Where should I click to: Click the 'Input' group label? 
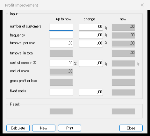point(14,14)
